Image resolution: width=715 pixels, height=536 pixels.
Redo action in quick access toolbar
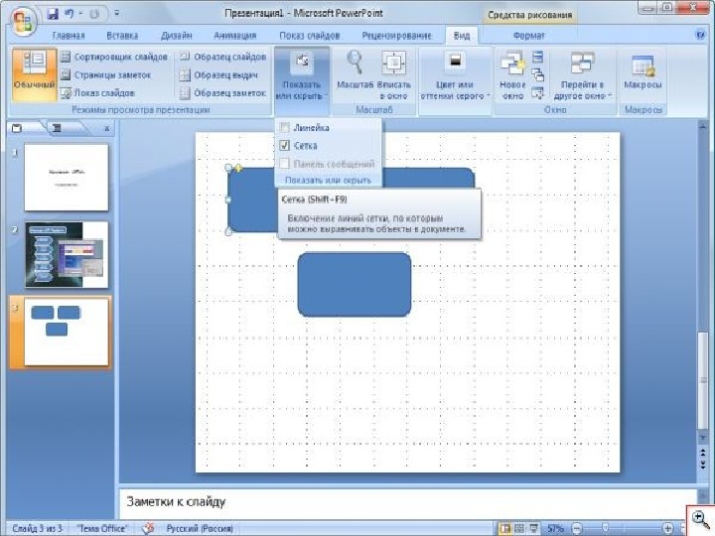click(94, 14)
